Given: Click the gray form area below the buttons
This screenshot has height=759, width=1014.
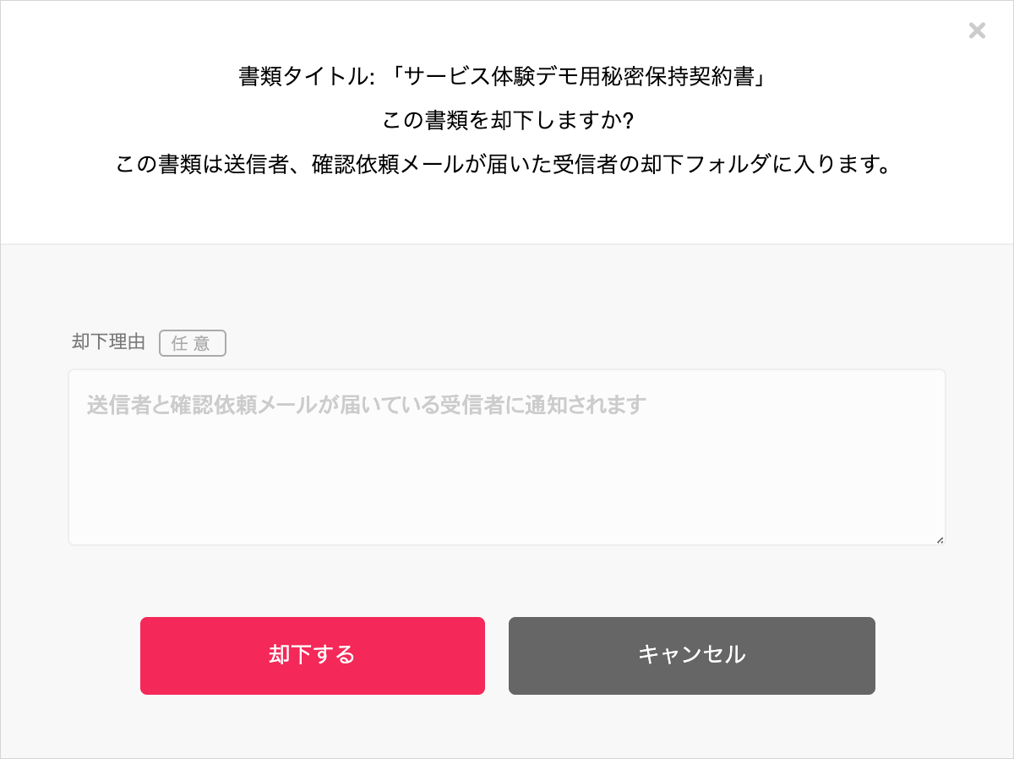Looking at the screenshot, I should tap(507, 727).
